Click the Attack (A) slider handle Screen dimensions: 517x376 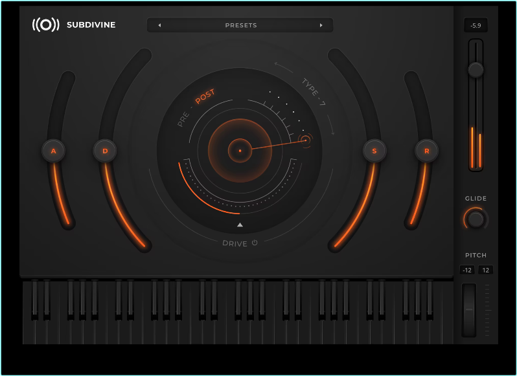[53, 151]
